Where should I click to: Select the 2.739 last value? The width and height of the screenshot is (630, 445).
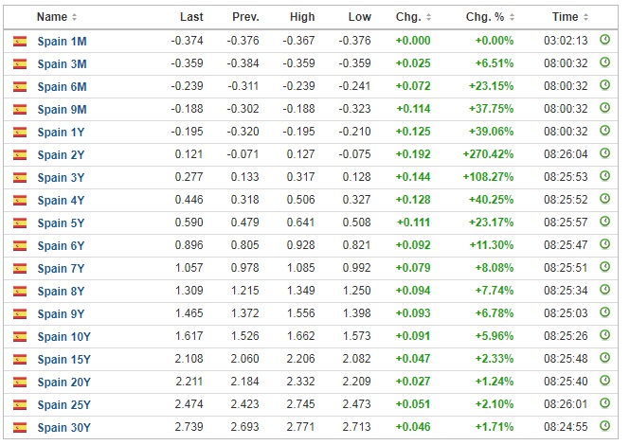click(x=189, y=426)
